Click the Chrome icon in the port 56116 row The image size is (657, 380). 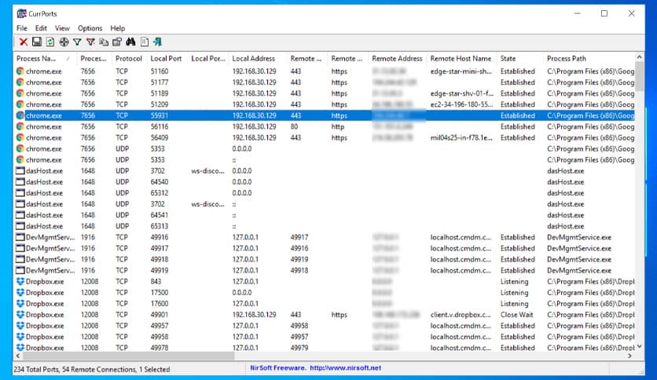(x=20, y=126)
